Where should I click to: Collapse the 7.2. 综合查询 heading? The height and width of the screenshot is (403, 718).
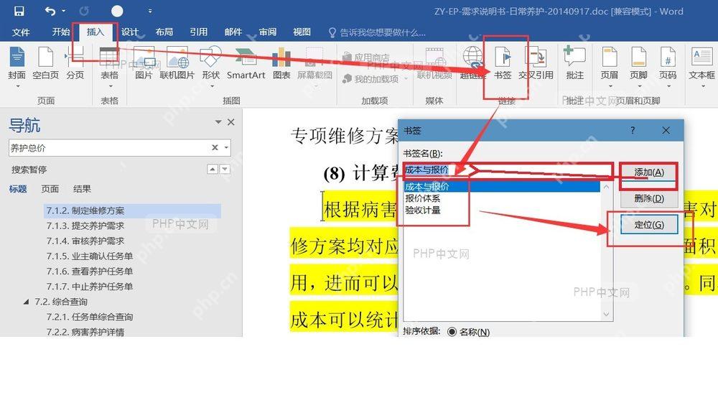(x=26, y=302)
